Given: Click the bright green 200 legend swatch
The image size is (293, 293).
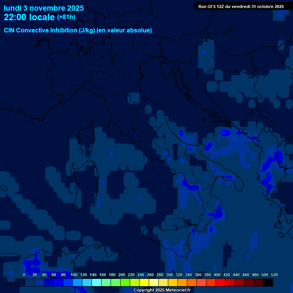Looking at the screenshot, I should coord(125,283).
